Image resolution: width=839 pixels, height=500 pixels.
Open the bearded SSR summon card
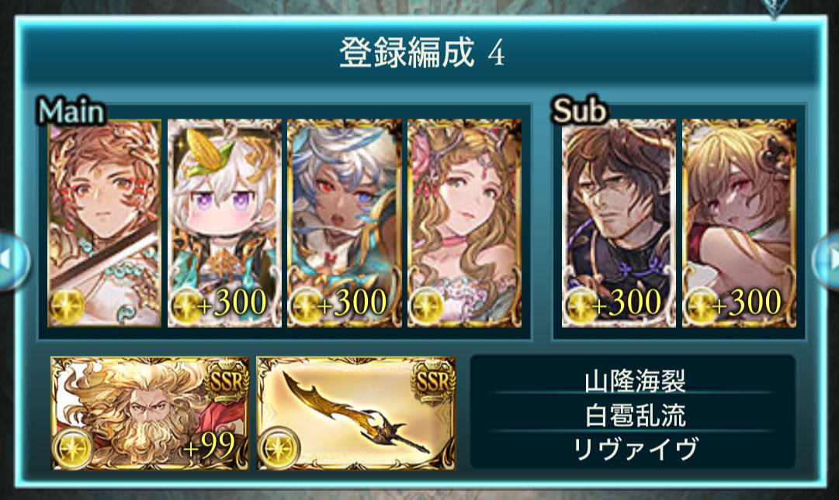click(x=150, y=413)
